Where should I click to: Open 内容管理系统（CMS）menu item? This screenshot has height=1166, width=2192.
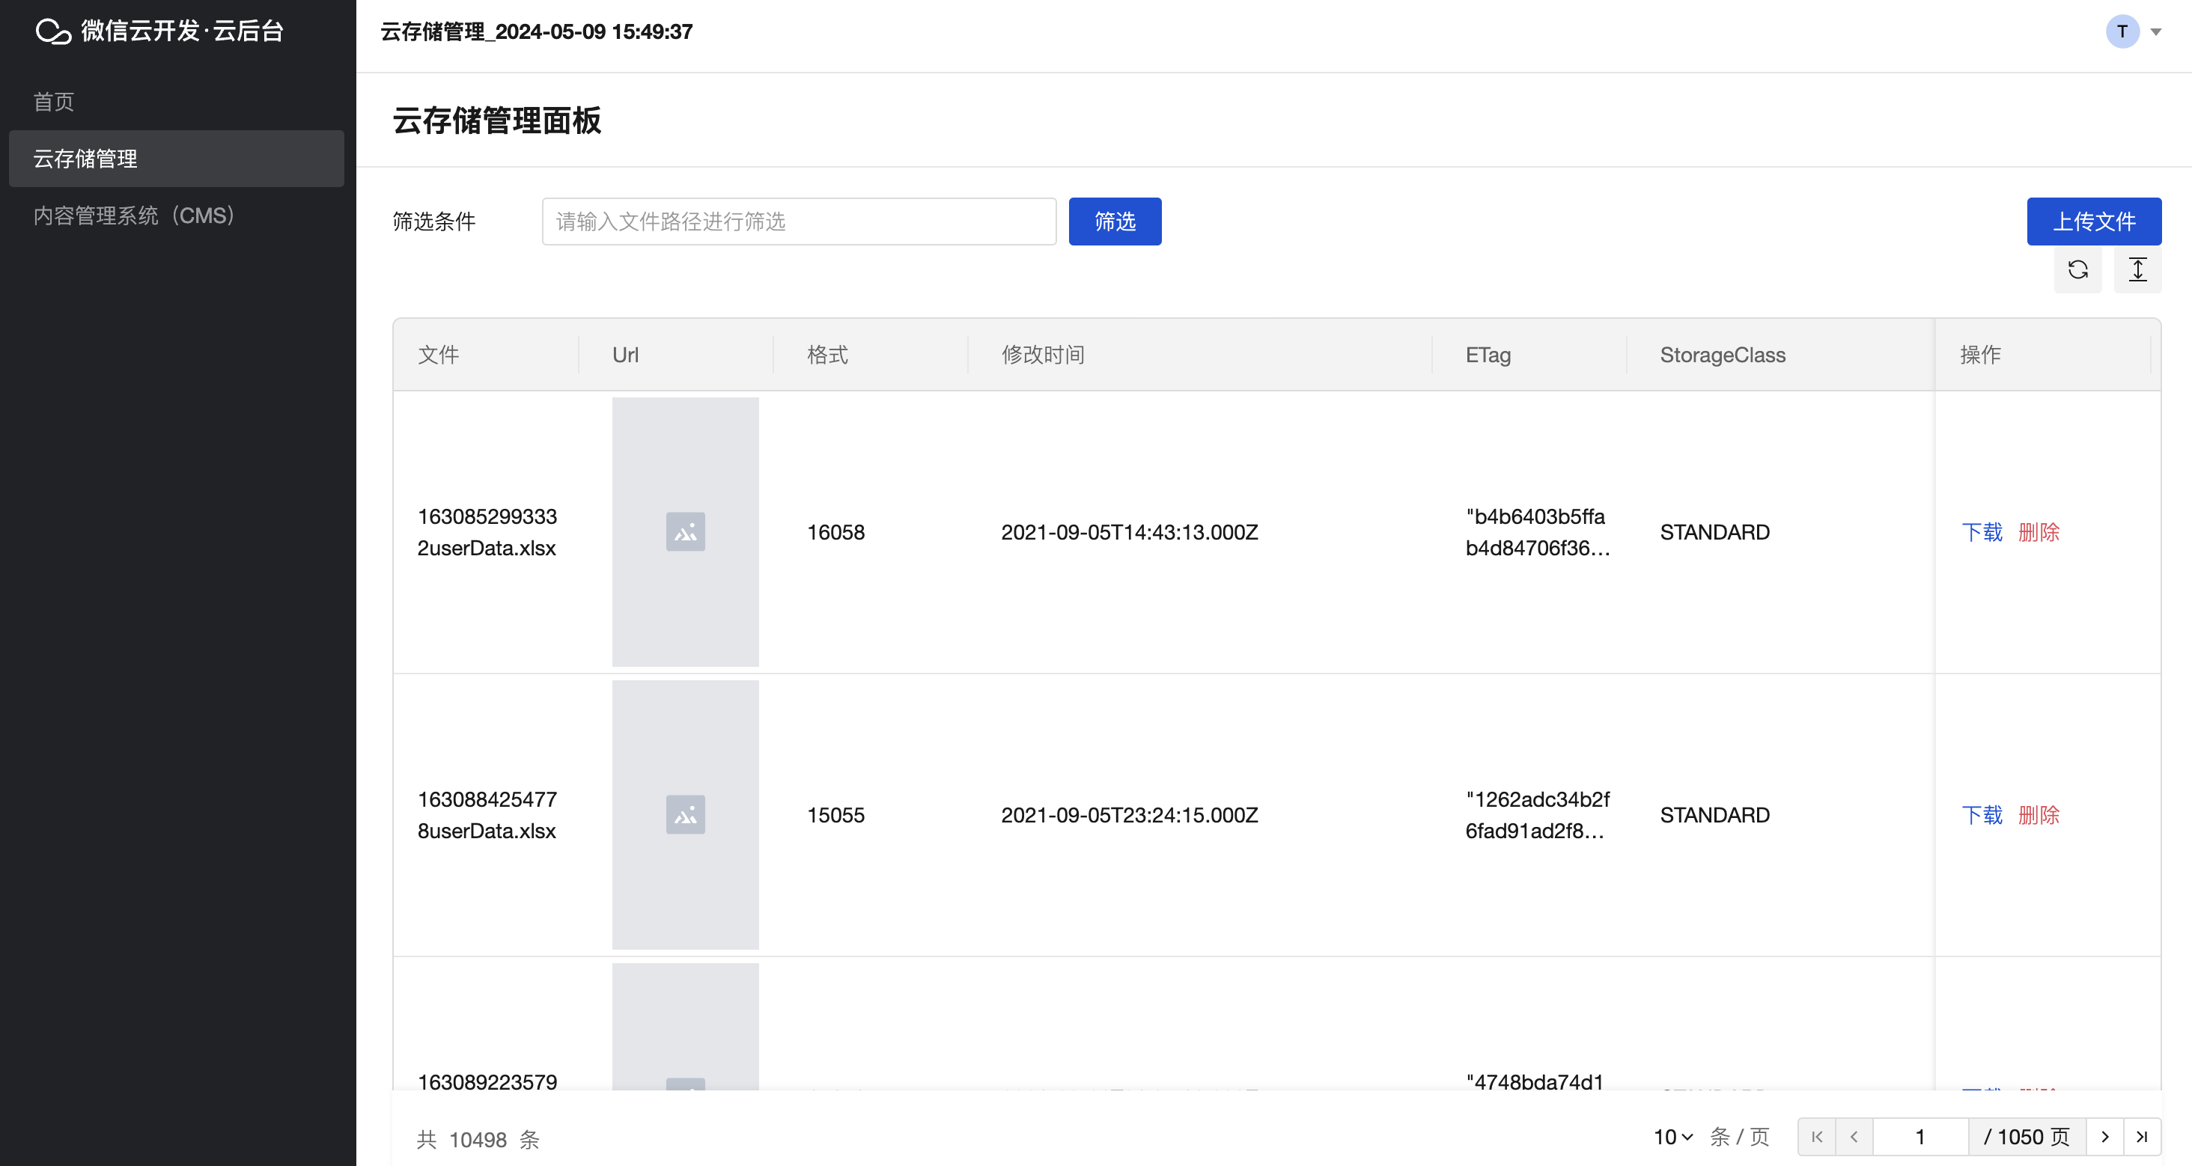pos(133,216)
